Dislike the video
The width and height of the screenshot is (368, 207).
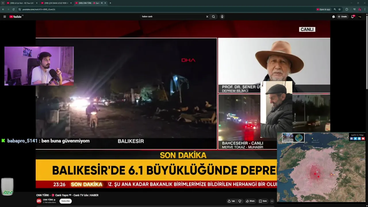[239, 201]
